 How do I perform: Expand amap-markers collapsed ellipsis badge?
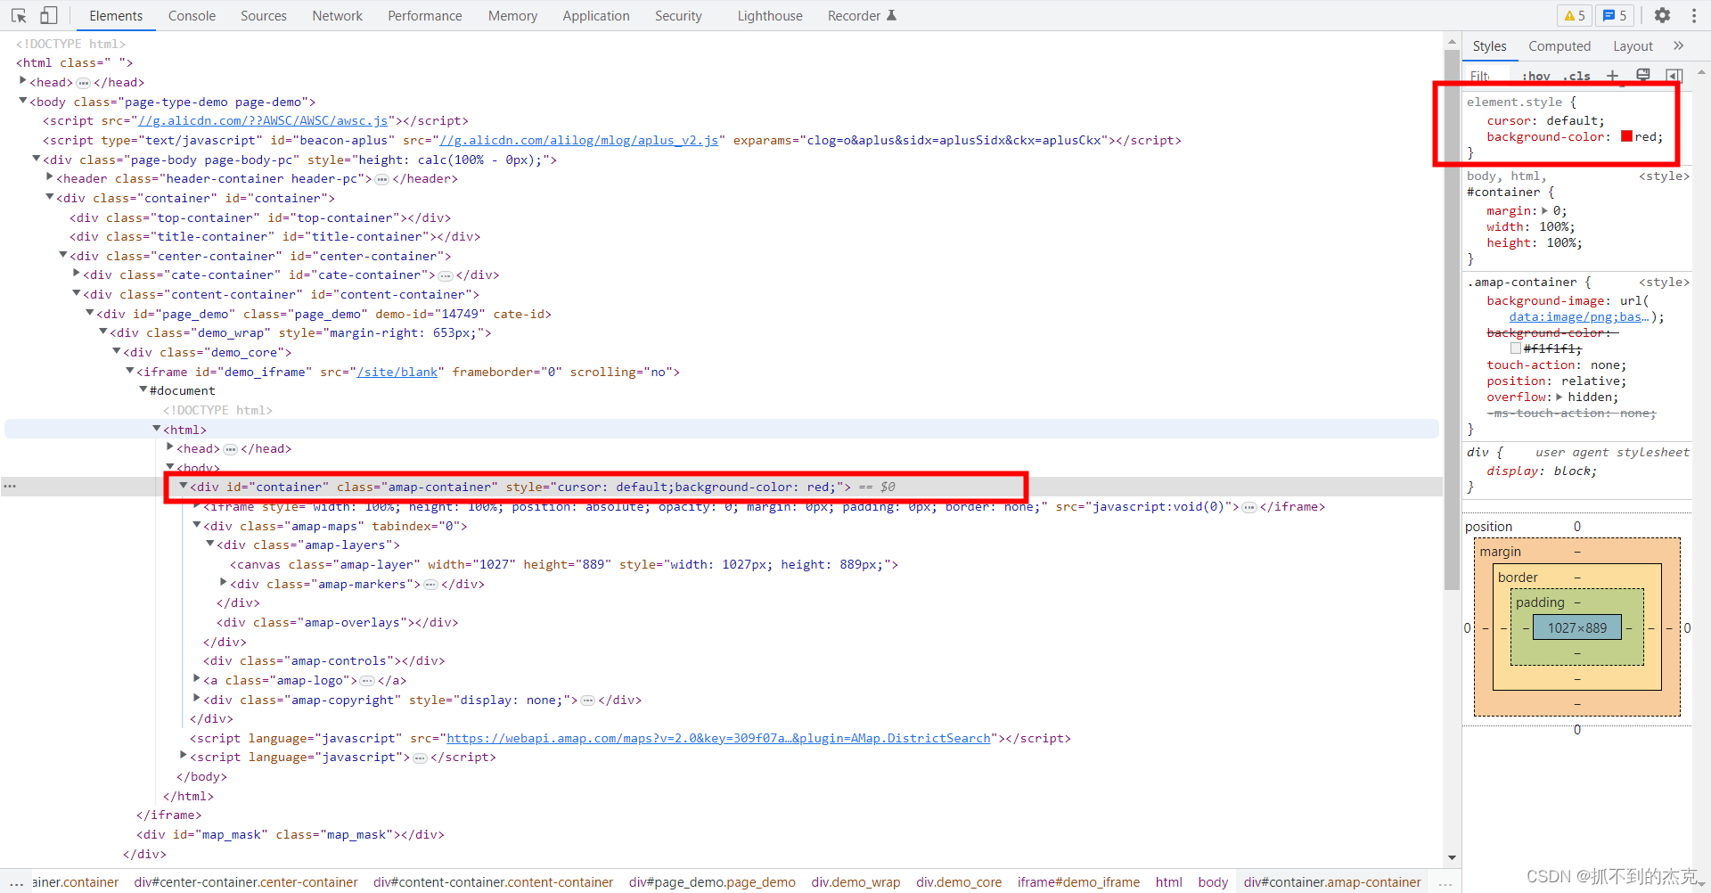click(x=430, y=585)
